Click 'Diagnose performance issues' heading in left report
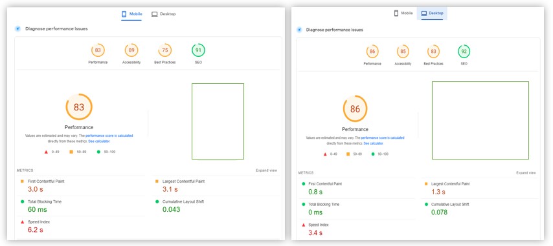 (x=56, y=29)
